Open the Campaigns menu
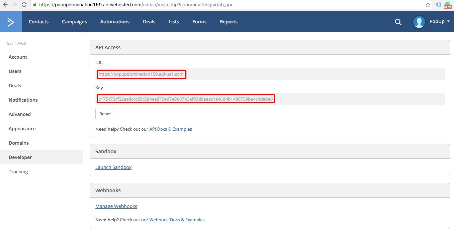Image resolution: width=454 pixels, height=231 pixels. pyautogui.click(x=74, y=22)
